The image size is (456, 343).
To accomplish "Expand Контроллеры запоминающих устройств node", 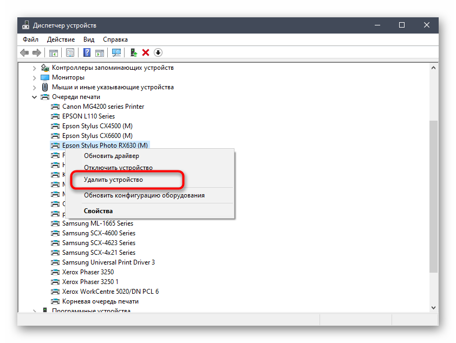I will click(35, 68).
